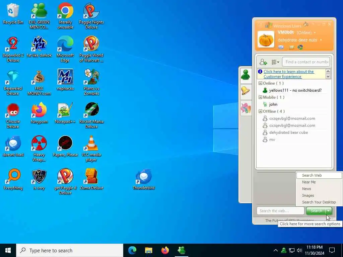Click the Find a contact search field
This screenshot has width=343, height=257.
point(306,62)
